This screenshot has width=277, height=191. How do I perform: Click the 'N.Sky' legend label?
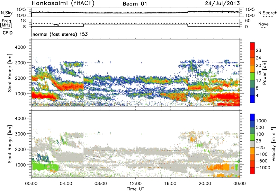click(7, 13)
